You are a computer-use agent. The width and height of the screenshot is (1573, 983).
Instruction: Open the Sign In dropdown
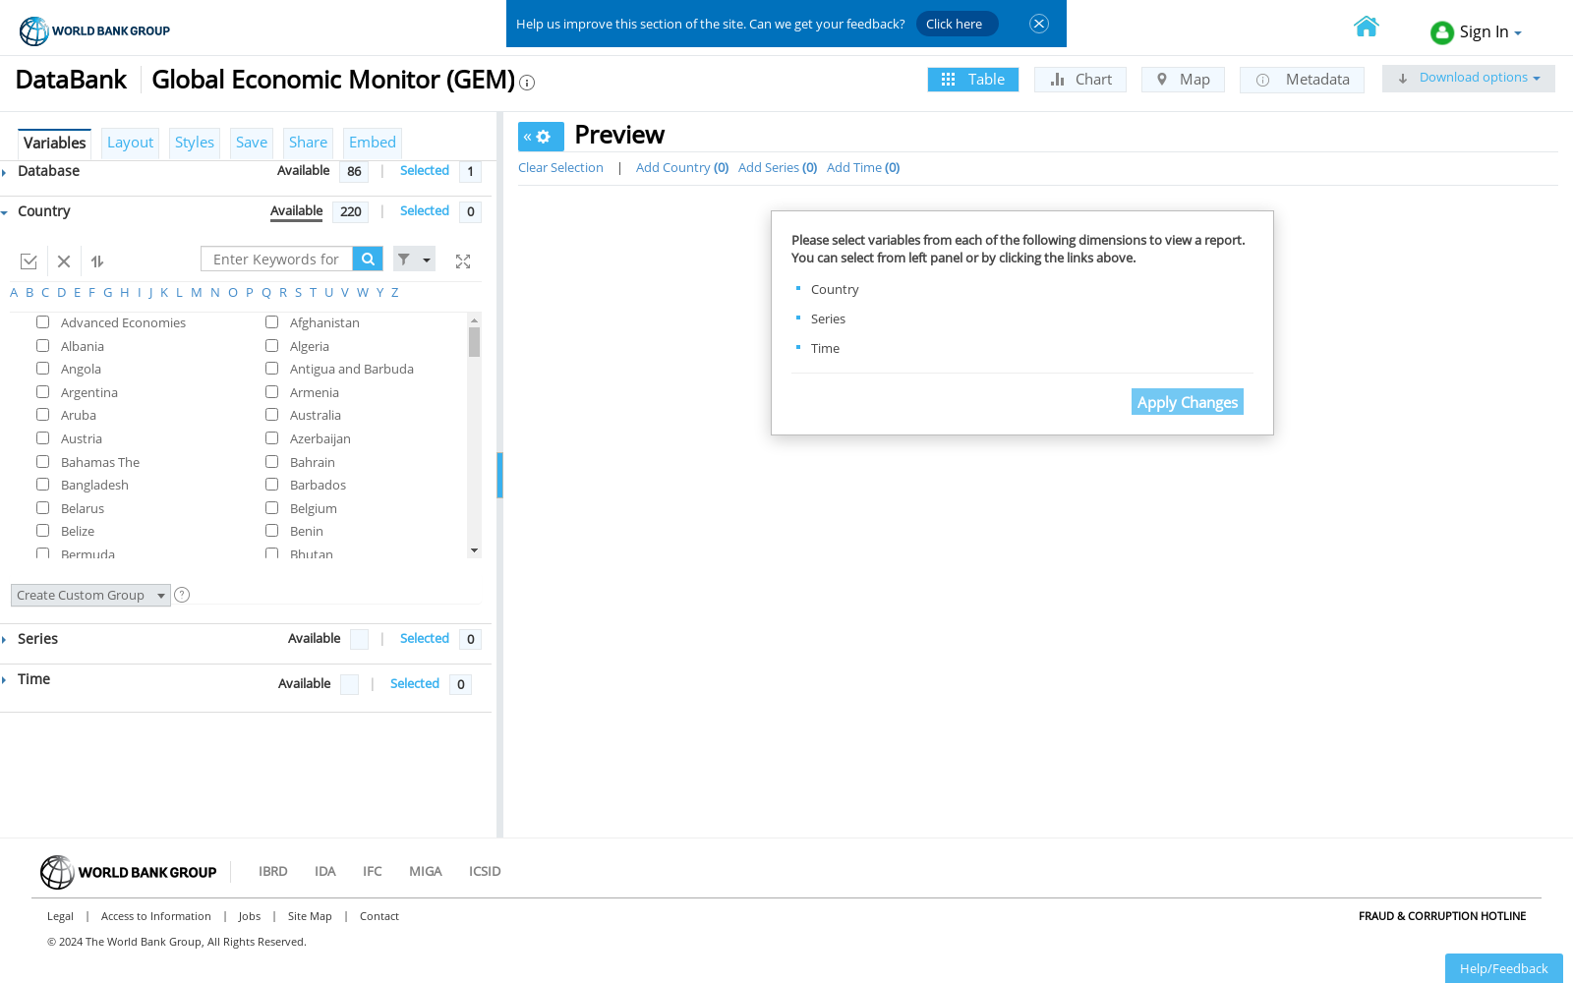pyautogui.click(x=1477, y=32)
